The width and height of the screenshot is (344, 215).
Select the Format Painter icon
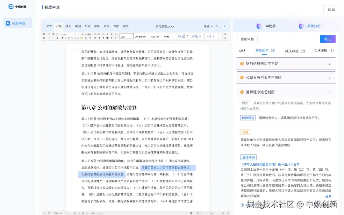(x=58, y=38)
